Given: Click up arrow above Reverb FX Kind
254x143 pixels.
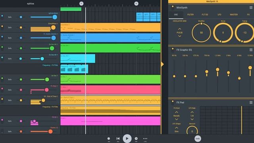Looking at the screenshot, I should (x=176, y=112).
